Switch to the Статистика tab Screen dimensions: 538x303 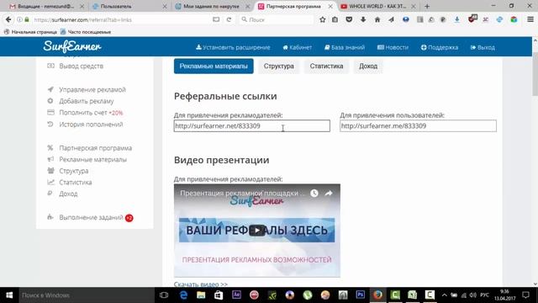(x=326, y=66)
